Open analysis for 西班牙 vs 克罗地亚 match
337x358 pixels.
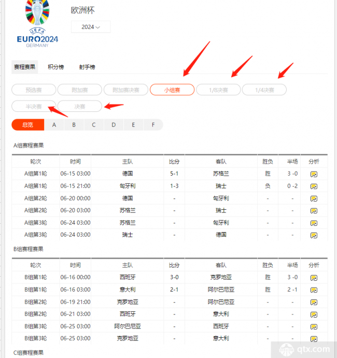(x=314, y=278)
